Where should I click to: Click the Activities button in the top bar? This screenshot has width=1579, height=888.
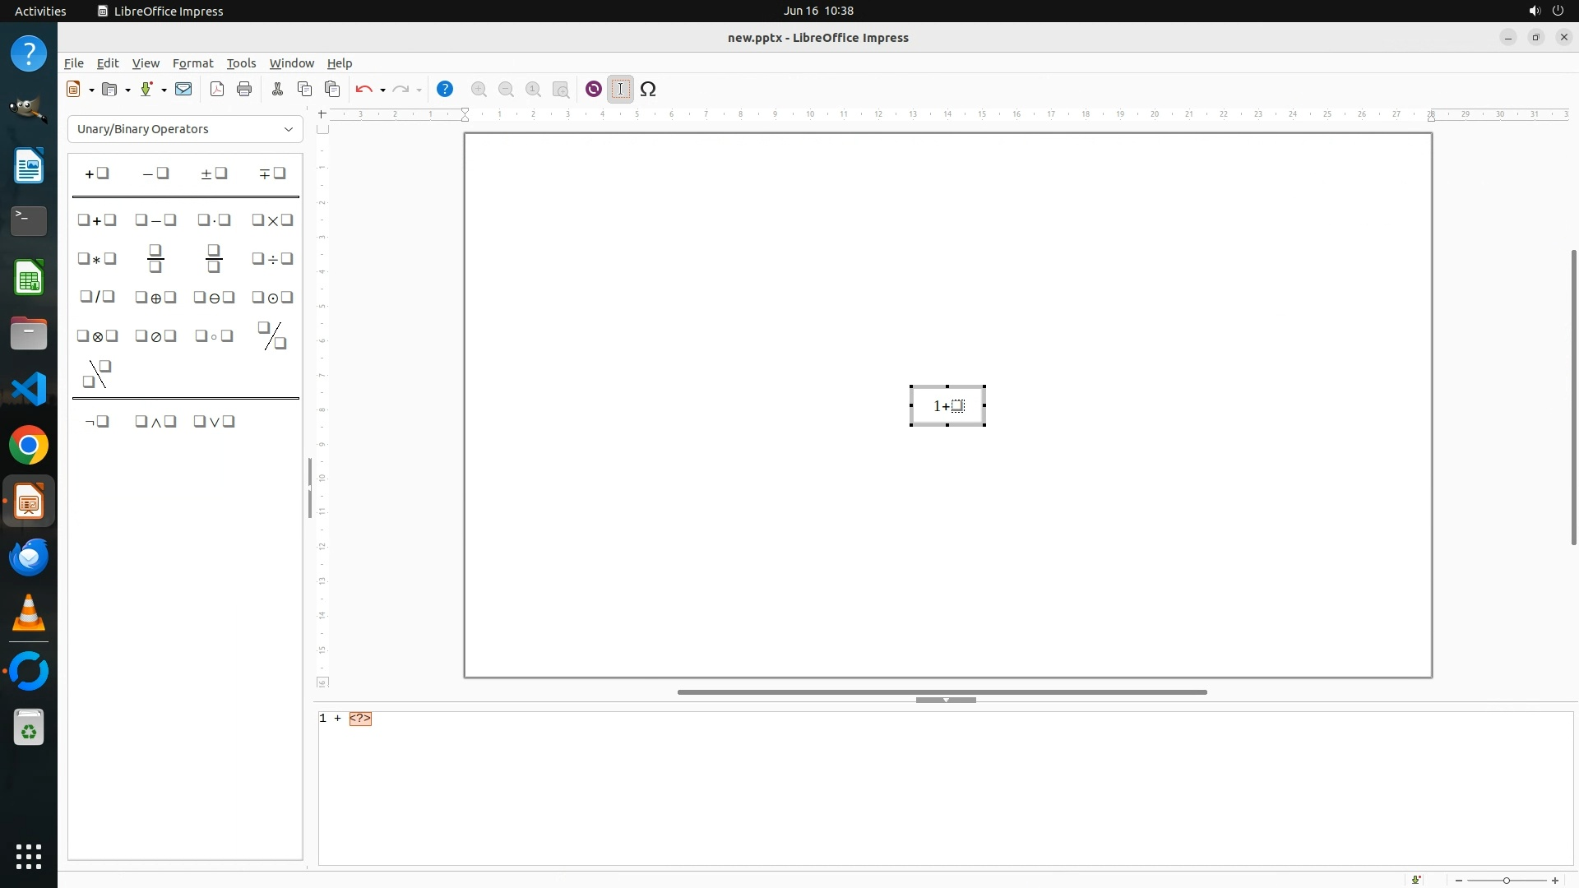pos(40,11)
